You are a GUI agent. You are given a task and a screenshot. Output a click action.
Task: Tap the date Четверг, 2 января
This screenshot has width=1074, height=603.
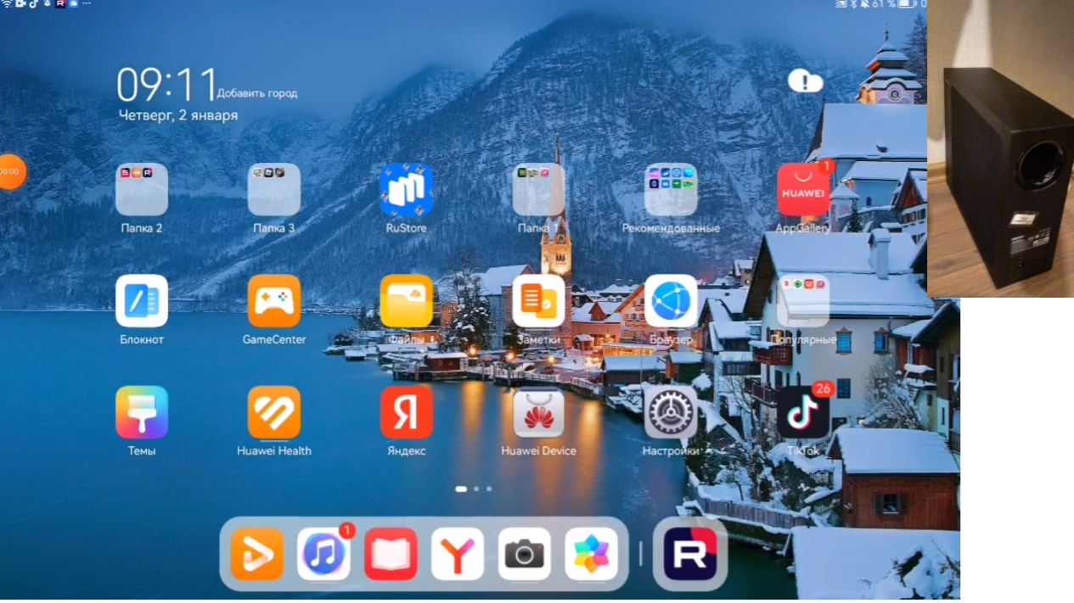click(x=178, y=115)
